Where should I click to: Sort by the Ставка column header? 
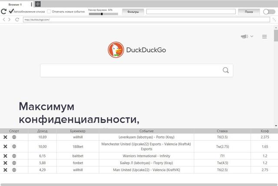tap(222, 131)
